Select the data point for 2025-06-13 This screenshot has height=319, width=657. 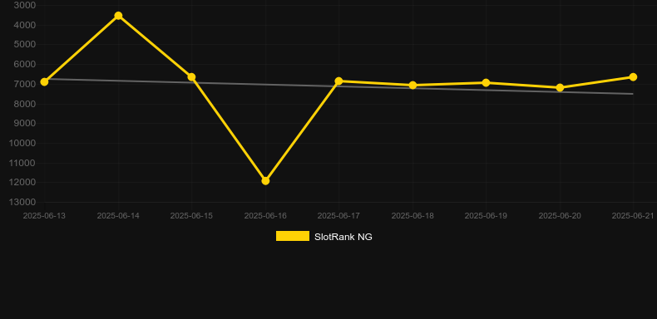(x=44, y=81)
